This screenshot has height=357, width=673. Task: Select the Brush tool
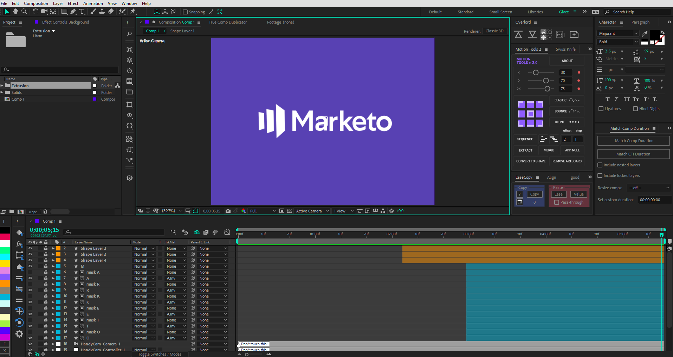coord(93,12)
